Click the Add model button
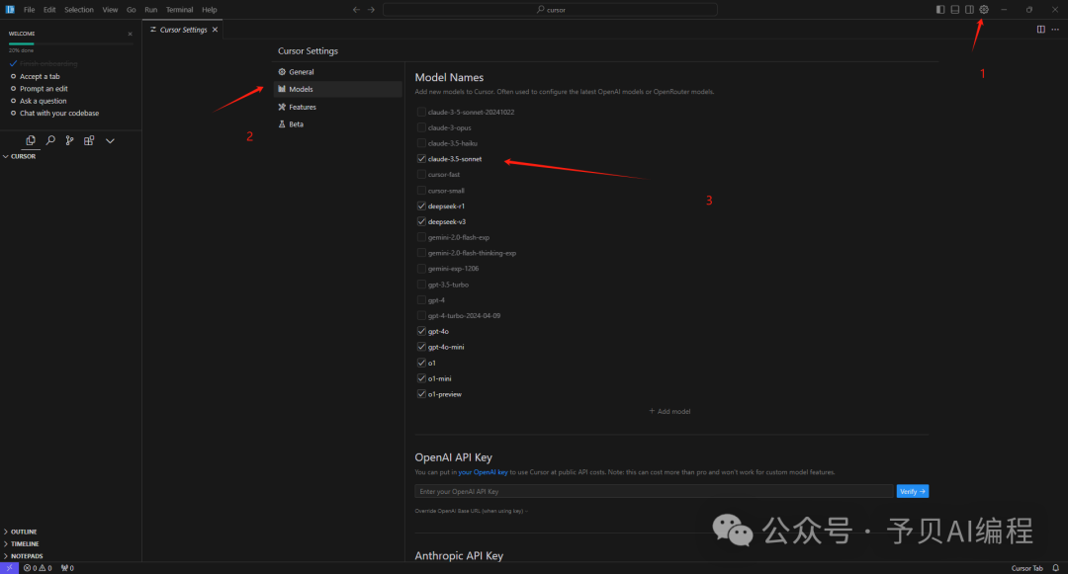 [x=669, y=411]
